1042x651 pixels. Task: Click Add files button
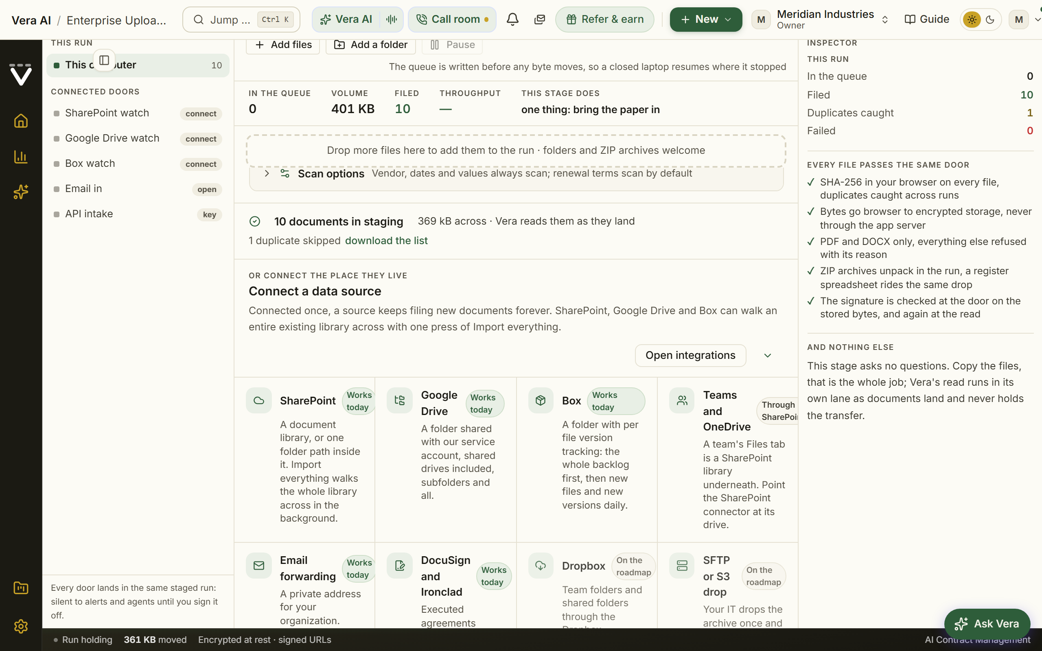(283, 45)
